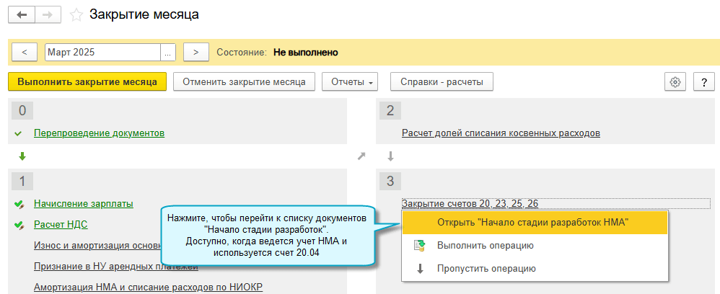Click status icon beside Начисление зарплаты

[x=18, y=204]
